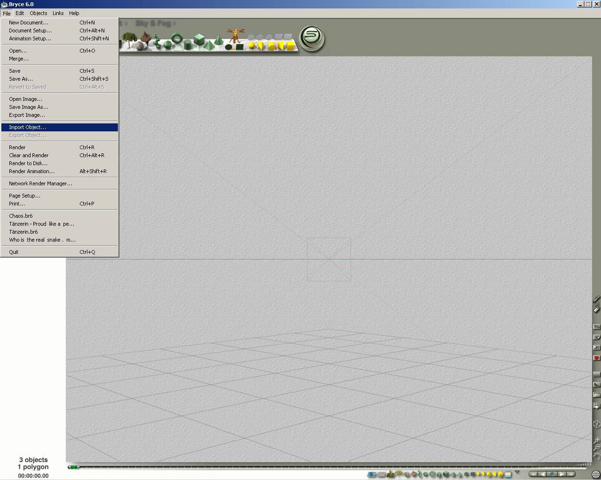Choose Save As... in File menu

click(60, 79)
